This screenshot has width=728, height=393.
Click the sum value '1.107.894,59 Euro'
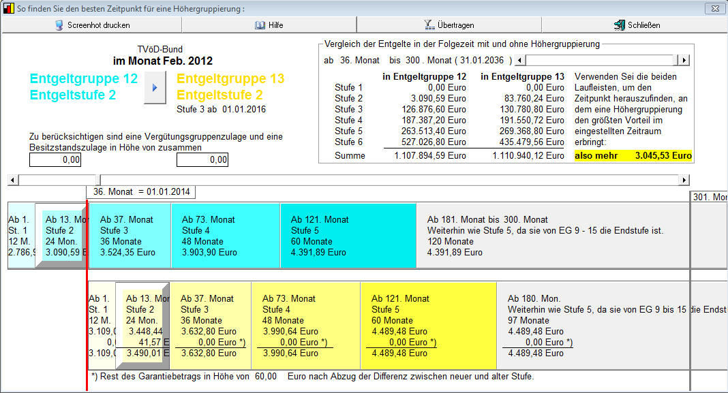pyautogui.click(x=430, y=155)
